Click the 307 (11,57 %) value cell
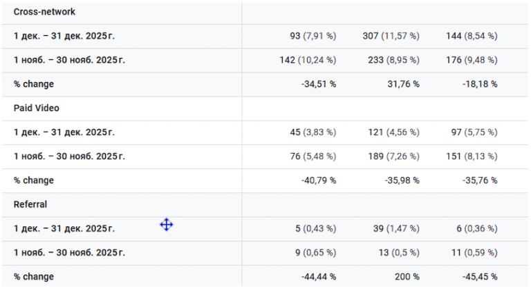Viewport: 531px width, 293px height. [x=391, y=36]
